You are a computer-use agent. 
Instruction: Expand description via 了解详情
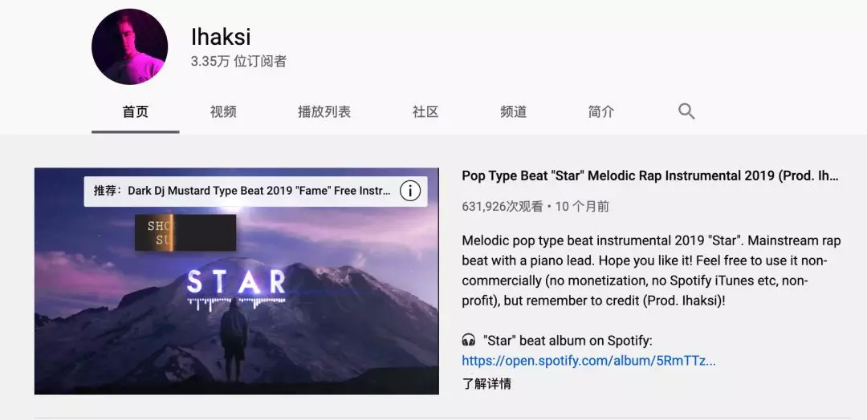point(486,384)
